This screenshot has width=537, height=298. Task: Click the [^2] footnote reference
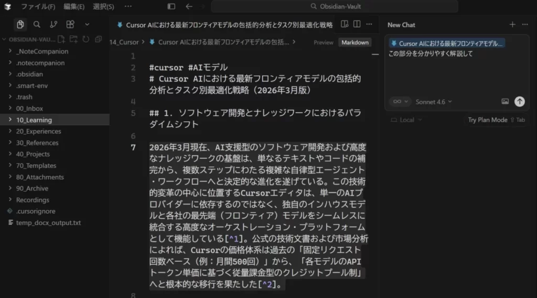coord(267,284)
